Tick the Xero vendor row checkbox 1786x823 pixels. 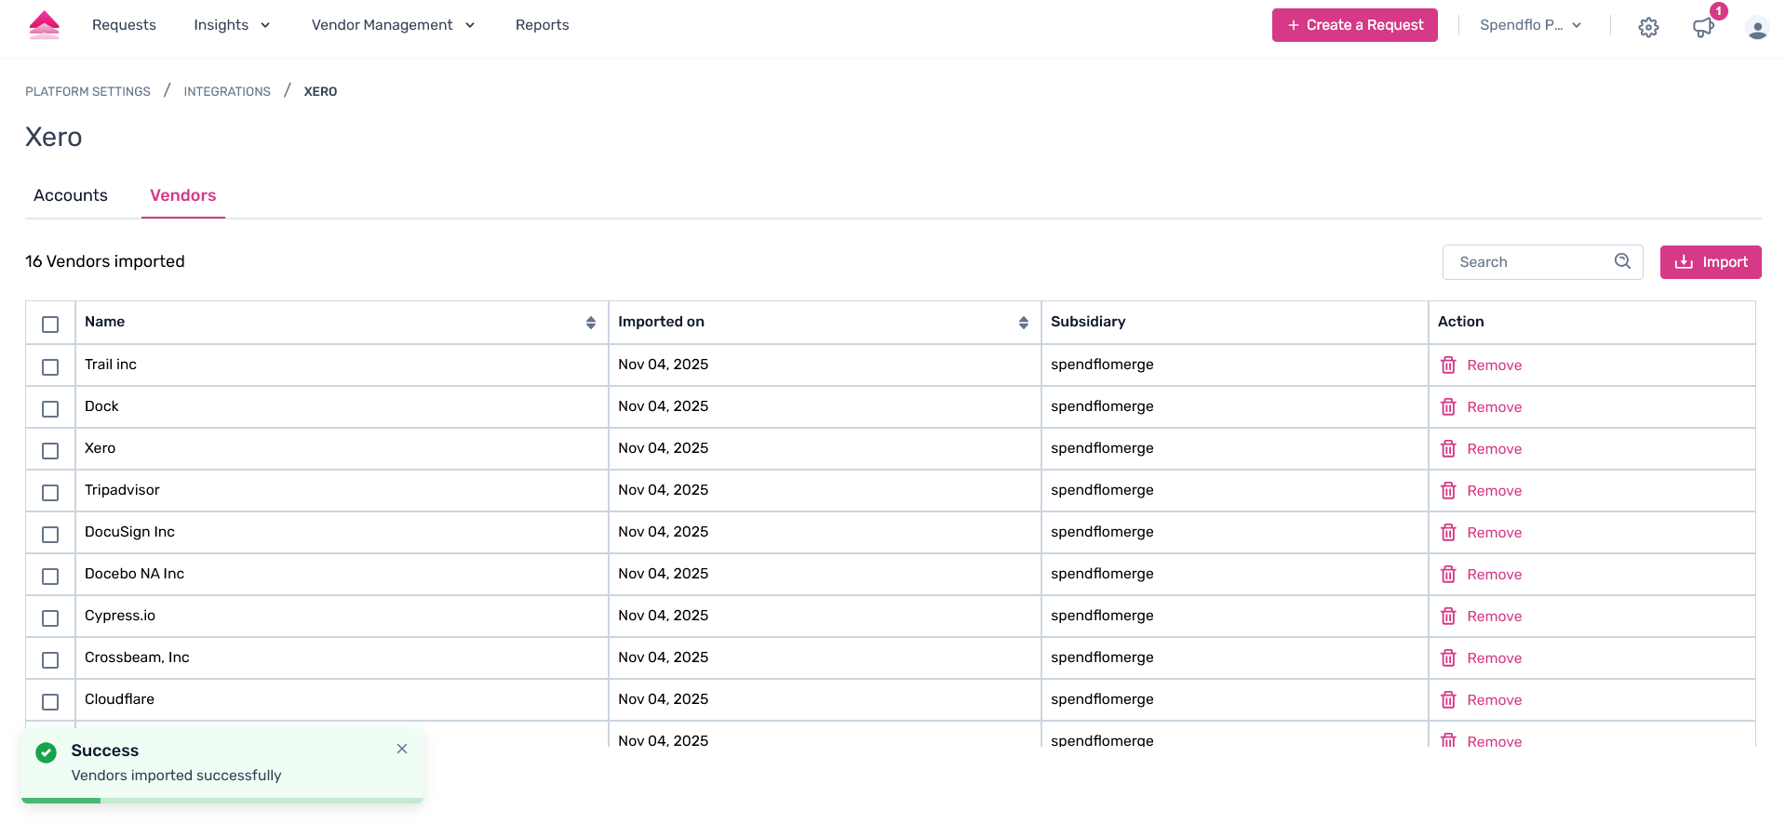point(50,451)
